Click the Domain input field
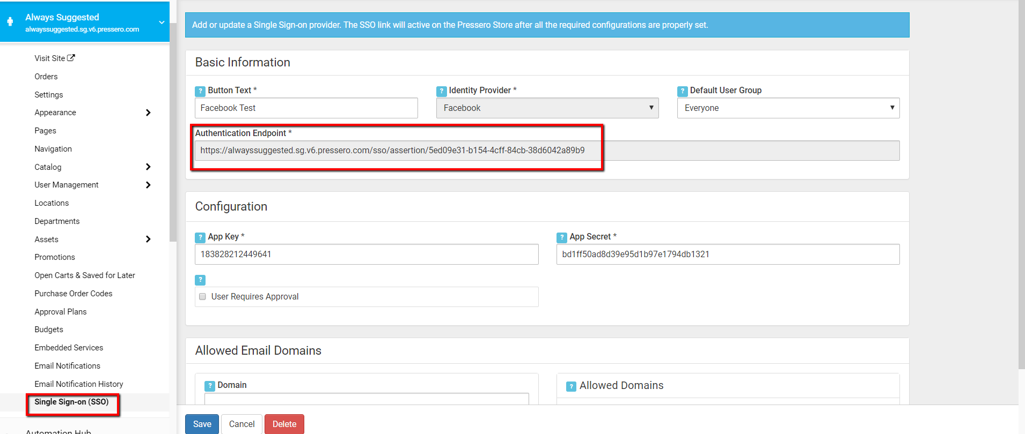Screen dimensions: 1025x434 tap(367, 399)
